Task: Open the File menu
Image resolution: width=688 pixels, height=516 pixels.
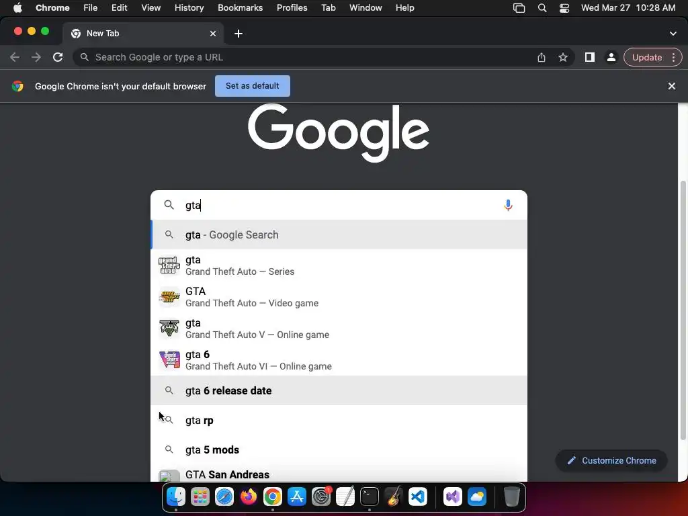Action: point(91,7)
